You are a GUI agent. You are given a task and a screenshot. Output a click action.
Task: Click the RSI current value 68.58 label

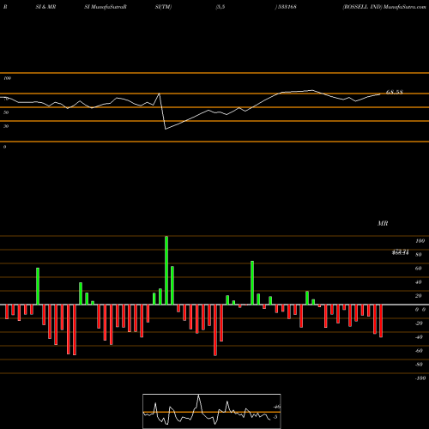click(x=394, y=92)
